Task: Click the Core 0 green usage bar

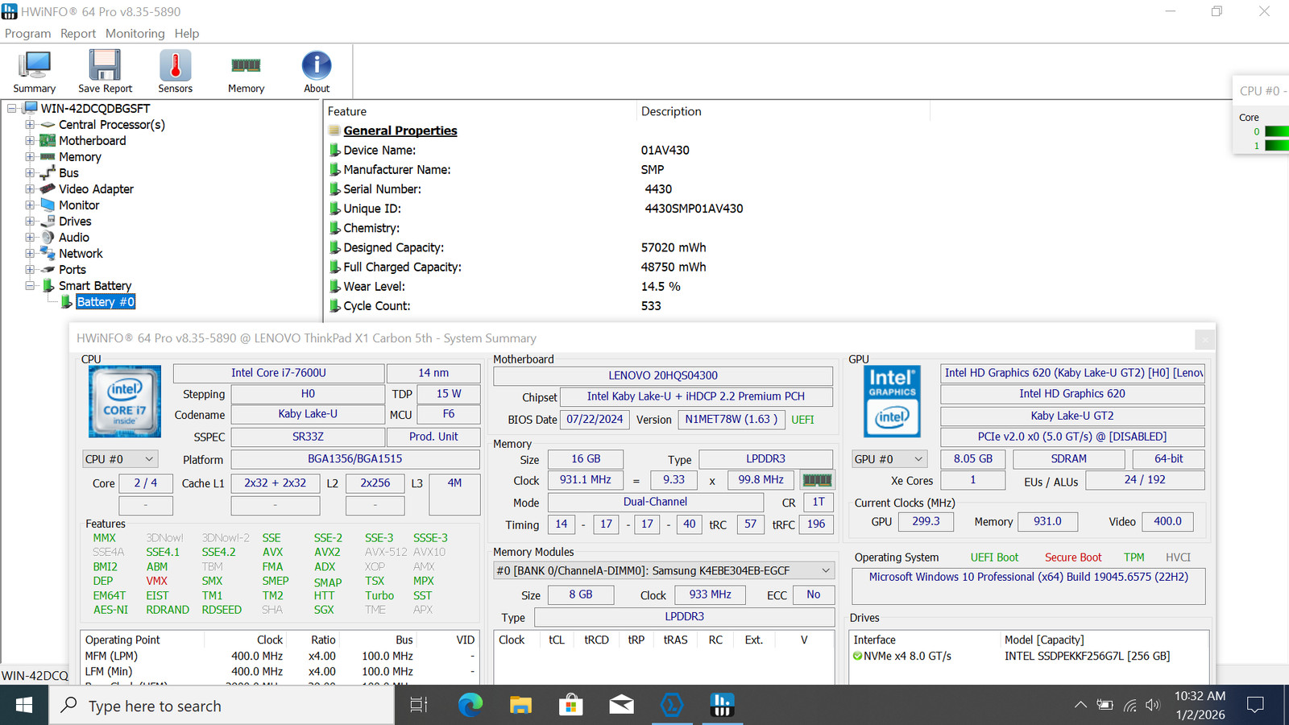Action: tap(1277, 131)
